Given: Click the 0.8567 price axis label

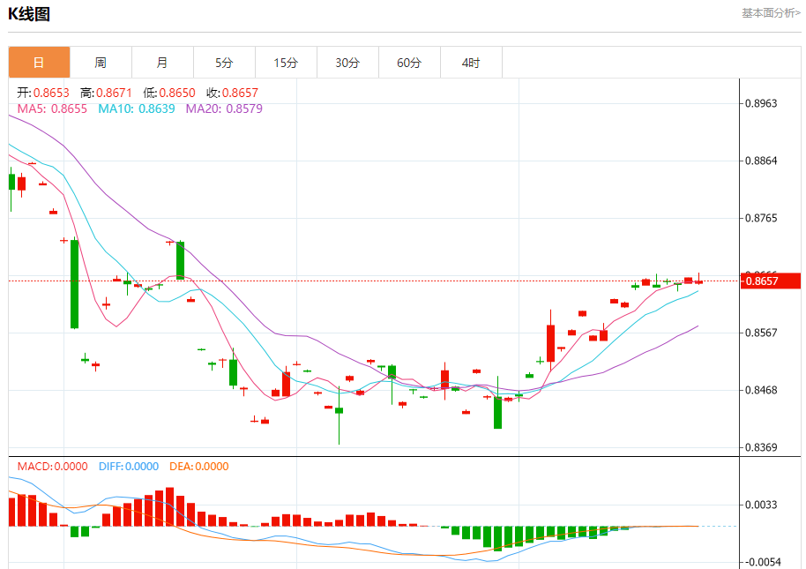Looking at the screenshot, I should click(x=761, y=333).
